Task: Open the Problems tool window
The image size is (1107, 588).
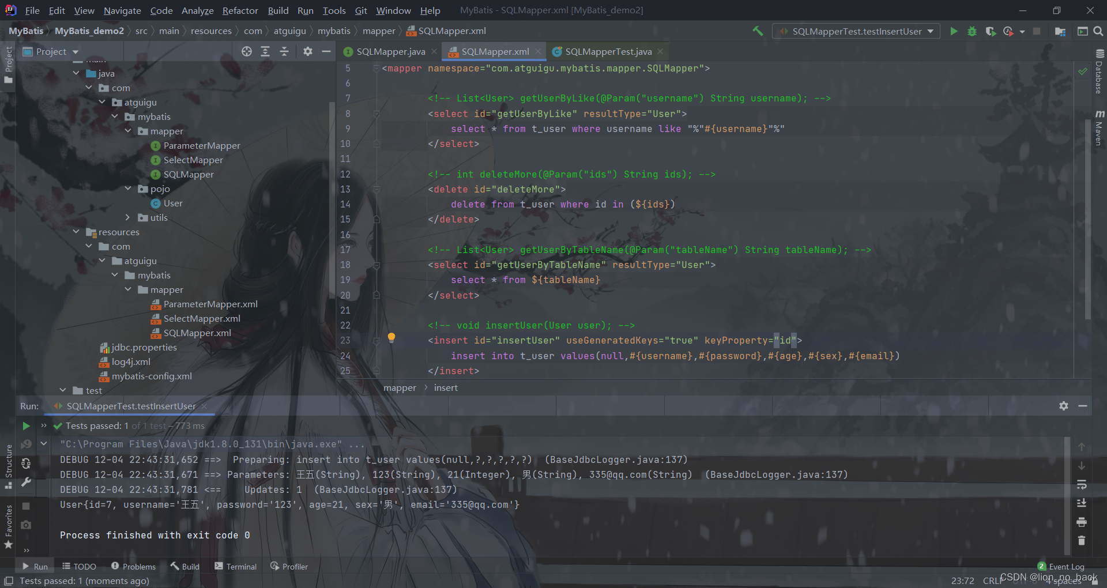Action: (133, 567)
